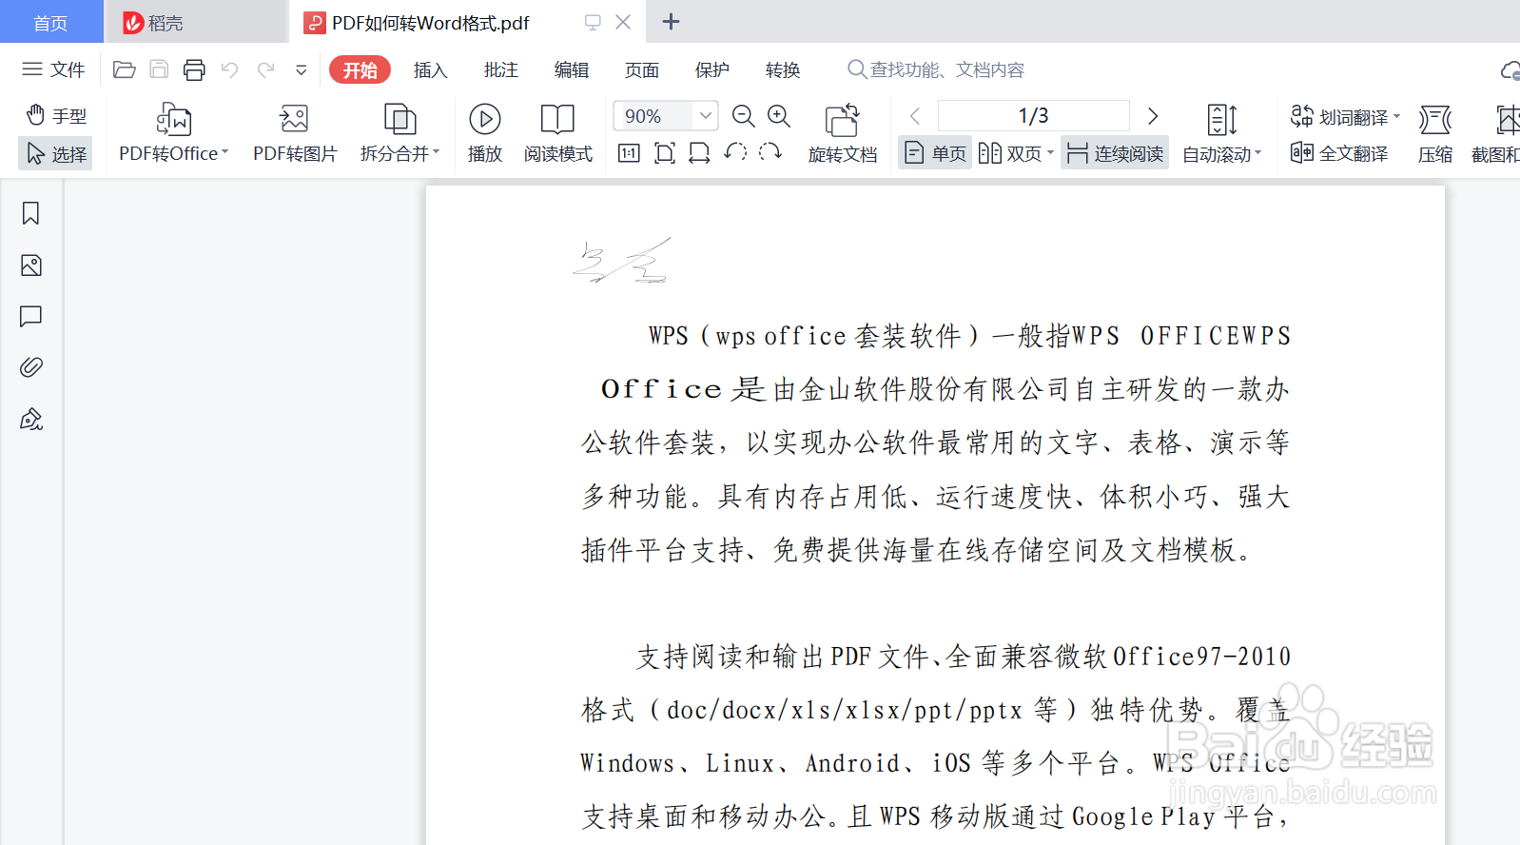1520x845 pixels.
Task: Open the 拆分合并 tool
Action: coord(399,132)
